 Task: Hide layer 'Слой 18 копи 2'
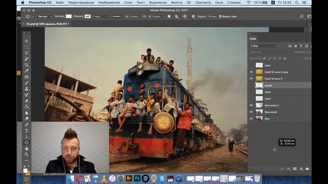pyautogui.click(x=251, y=79)
